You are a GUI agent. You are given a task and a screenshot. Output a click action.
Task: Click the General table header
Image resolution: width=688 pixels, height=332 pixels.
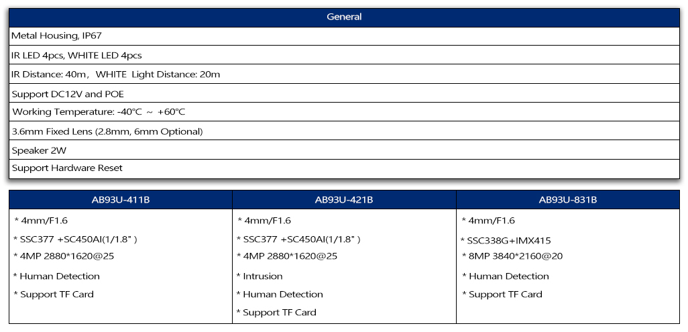pos(344,17)
